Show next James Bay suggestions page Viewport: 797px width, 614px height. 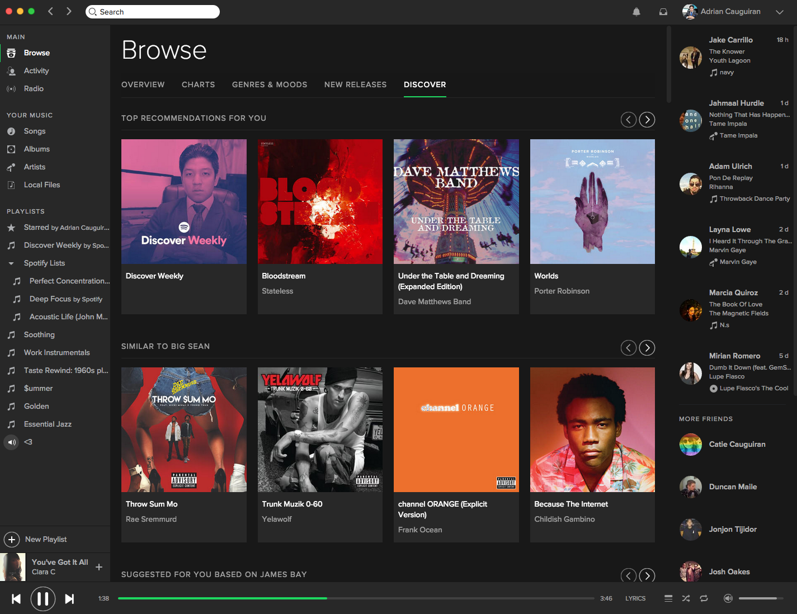647,575
